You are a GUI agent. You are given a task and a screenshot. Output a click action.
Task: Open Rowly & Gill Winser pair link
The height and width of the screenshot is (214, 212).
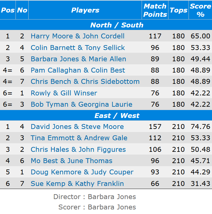pos(64,93)
